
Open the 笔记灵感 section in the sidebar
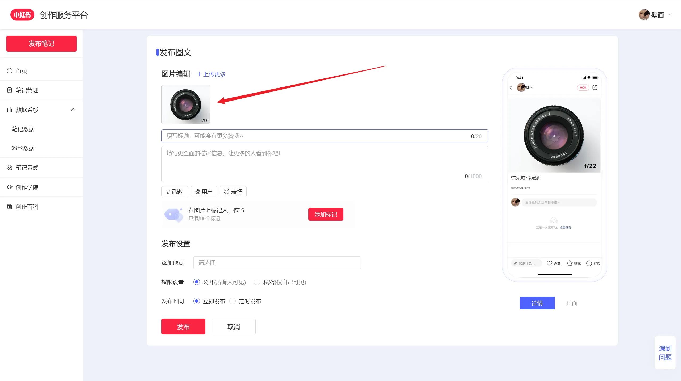(27, 167)
